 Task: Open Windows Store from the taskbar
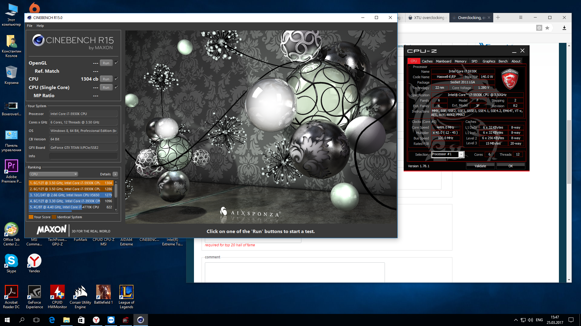pos(81,320)
